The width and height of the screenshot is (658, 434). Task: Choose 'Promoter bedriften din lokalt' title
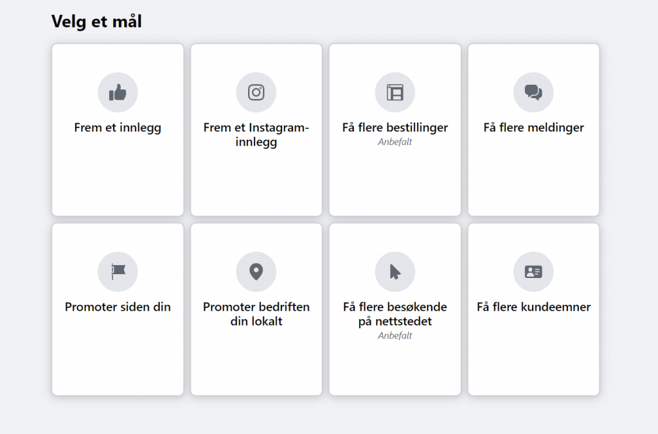click(x=256, y=314)
